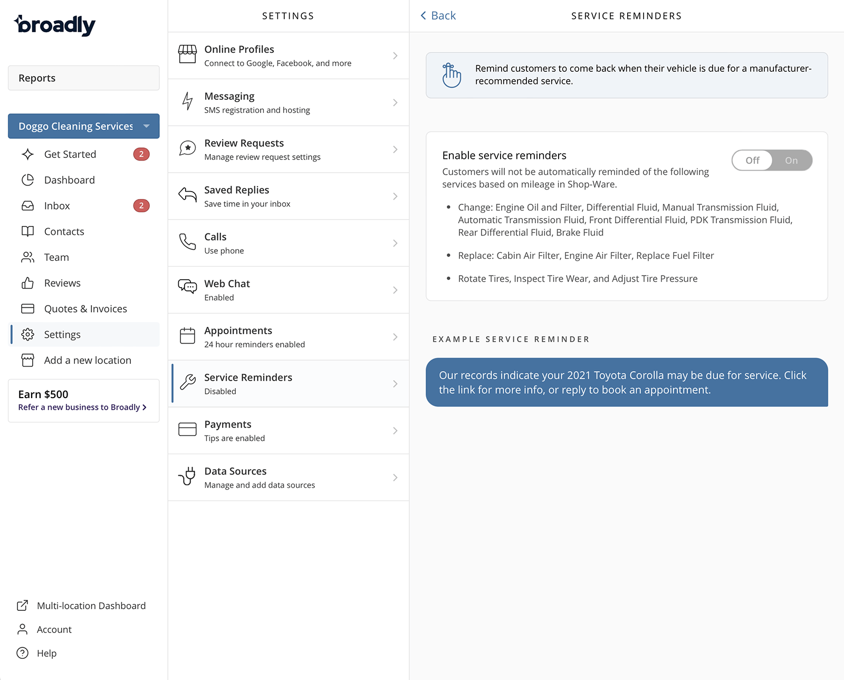
Task: Open Quotes & Invoices
Action: pos(85,309)
